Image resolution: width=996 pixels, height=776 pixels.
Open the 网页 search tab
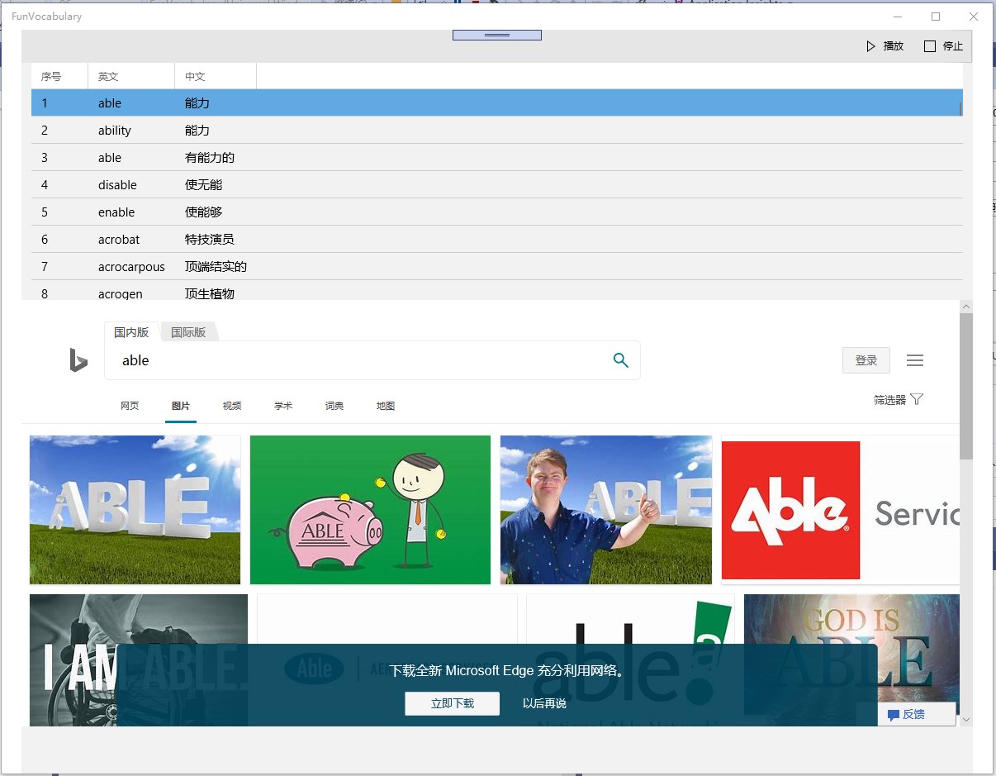click(x=130, y=406)
